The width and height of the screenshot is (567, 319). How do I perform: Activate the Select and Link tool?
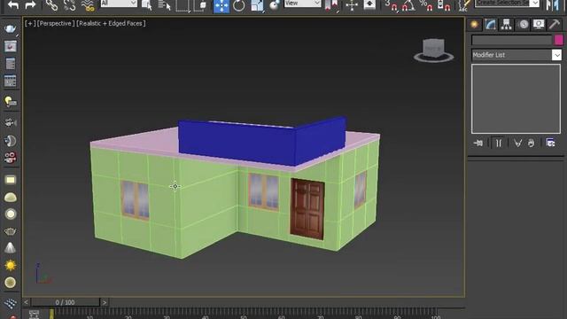click(51, 5)
